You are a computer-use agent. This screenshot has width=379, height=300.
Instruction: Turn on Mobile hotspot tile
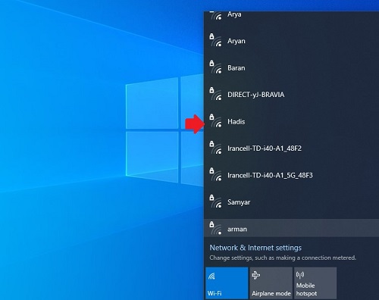coord(315,283)
